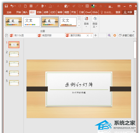
Task: Click the 共享 share button
Action: [128, 12]
